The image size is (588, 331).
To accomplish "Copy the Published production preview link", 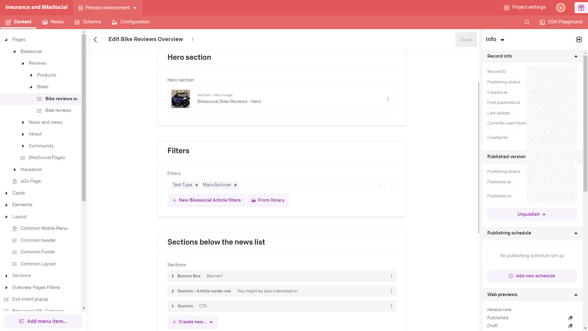I will click(x=570, y=318).
